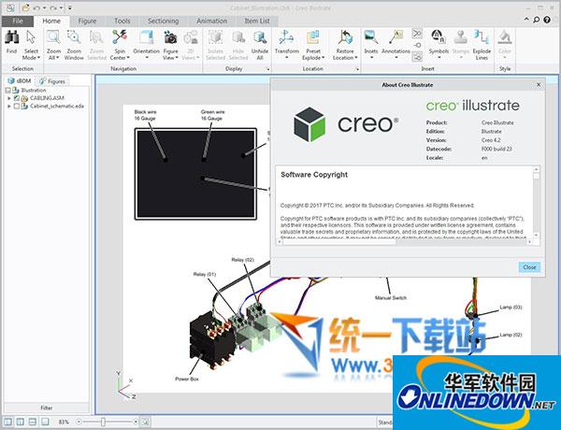Screen dimensions: 561x430
Task: Click the zoom-fit icon after the zoom slider
Action: click(145, 423)
